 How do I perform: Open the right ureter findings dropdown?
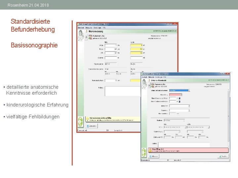click(x=198, y=127)
